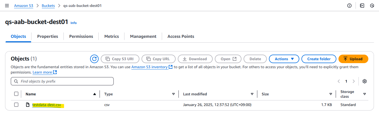The width and height of the screenshot is (379, 118).
Task: Click the hexagon settings icon in header
Action: pos(372,6)
